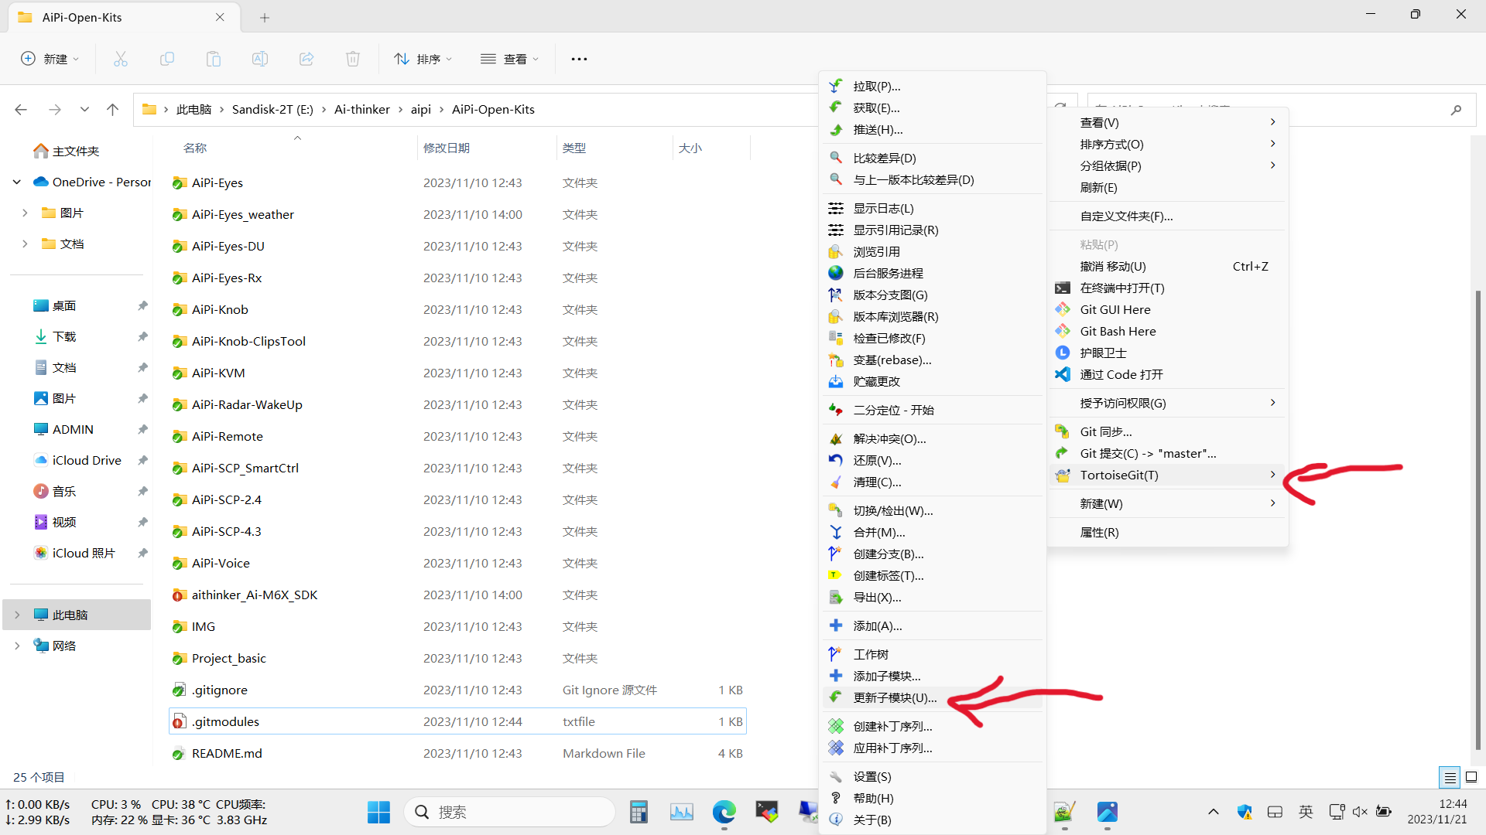Screen dimensions: 1486x835
Task: Click the Copy icon in toolbar
Action: tap(167, 59)
